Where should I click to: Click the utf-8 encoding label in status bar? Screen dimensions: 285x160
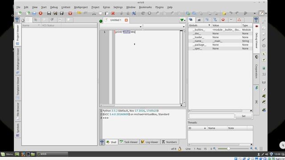click(x=174, y=149)
